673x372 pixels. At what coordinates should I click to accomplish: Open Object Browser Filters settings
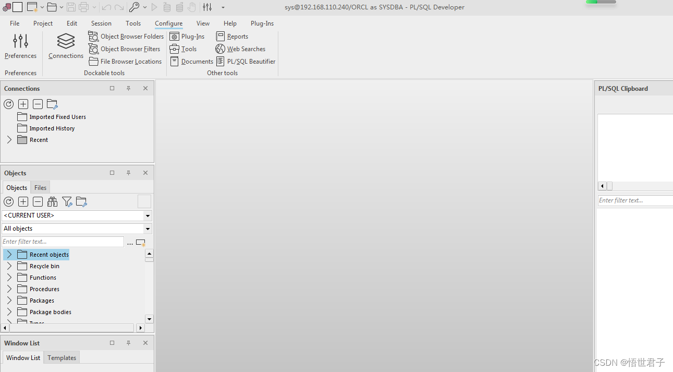(x=125, y=49)
